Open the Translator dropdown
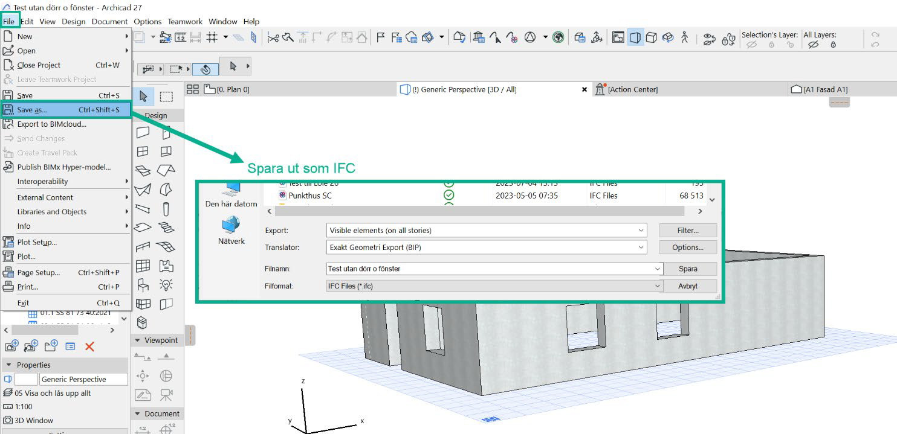 click(x=487, y=247)
